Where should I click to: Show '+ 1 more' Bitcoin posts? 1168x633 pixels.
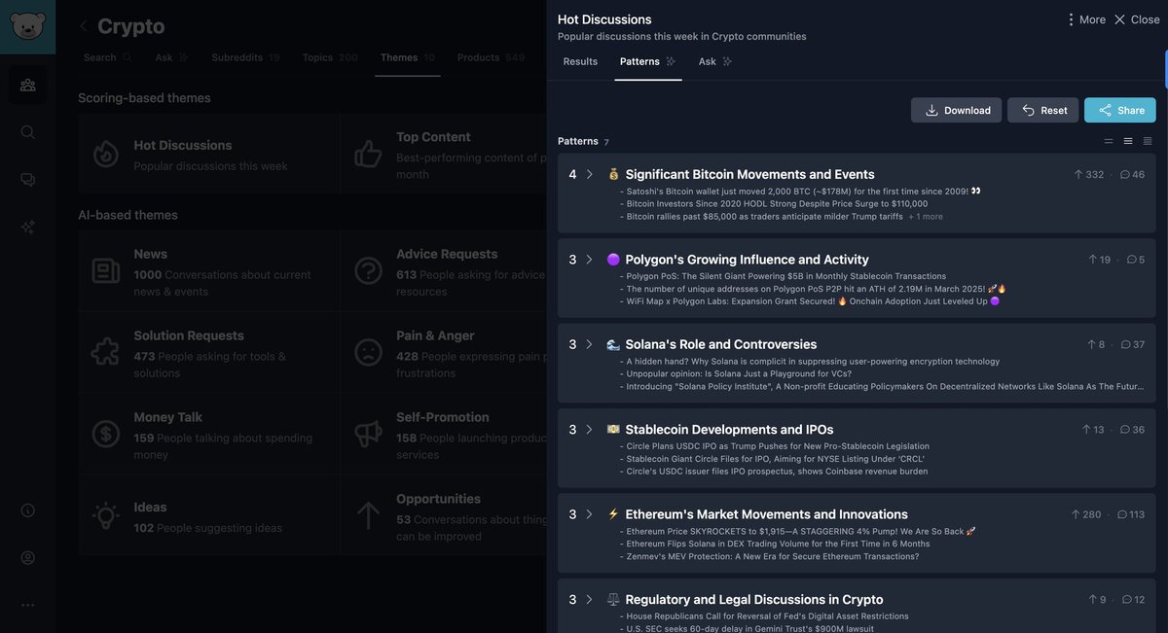pyautogui.click(x=926, y=217)
